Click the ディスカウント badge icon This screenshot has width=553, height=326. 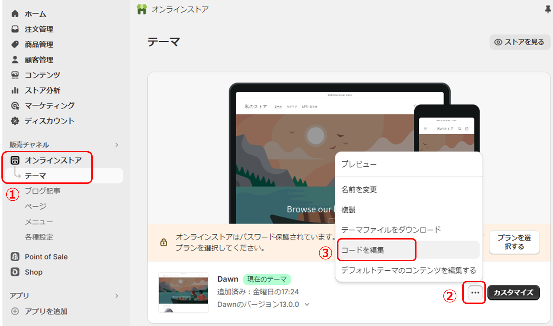coord(15,121)
